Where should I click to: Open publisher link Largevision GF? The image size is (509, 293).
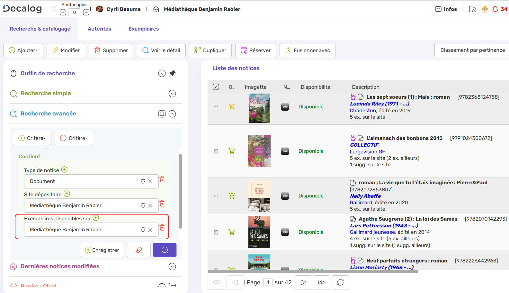pos(367,151)
